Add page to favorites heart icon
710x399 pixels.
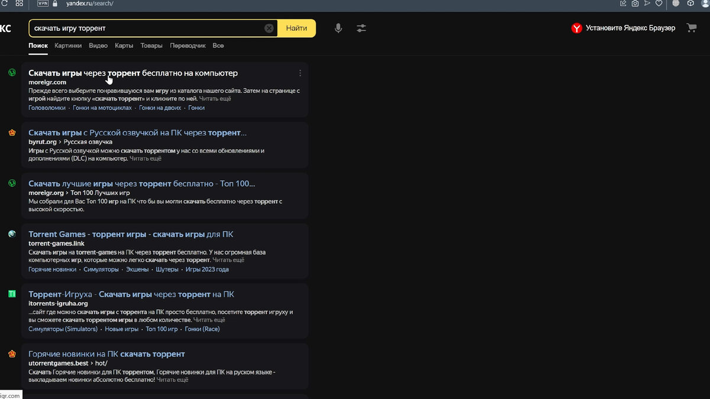click(x=659, y=4)
